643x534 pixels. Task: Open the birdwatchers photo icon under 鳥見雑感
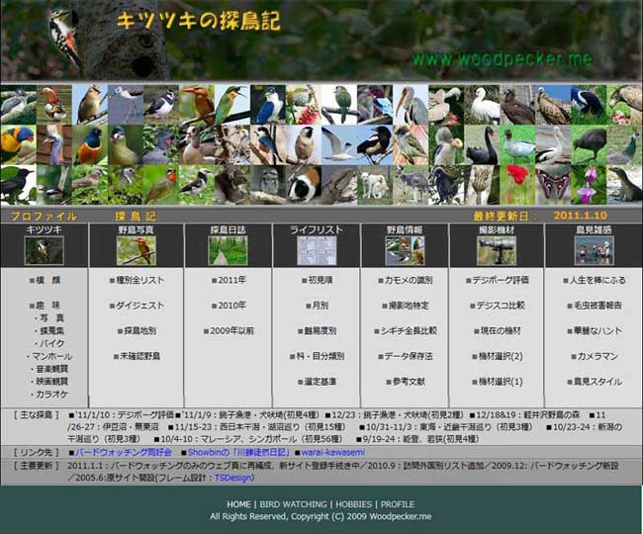coord(593,250)
